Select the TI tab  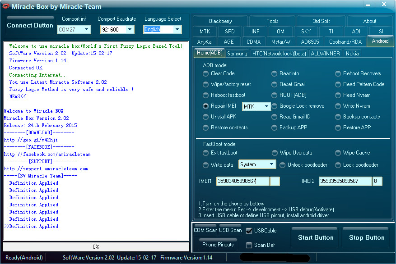[x=331, y=32]
